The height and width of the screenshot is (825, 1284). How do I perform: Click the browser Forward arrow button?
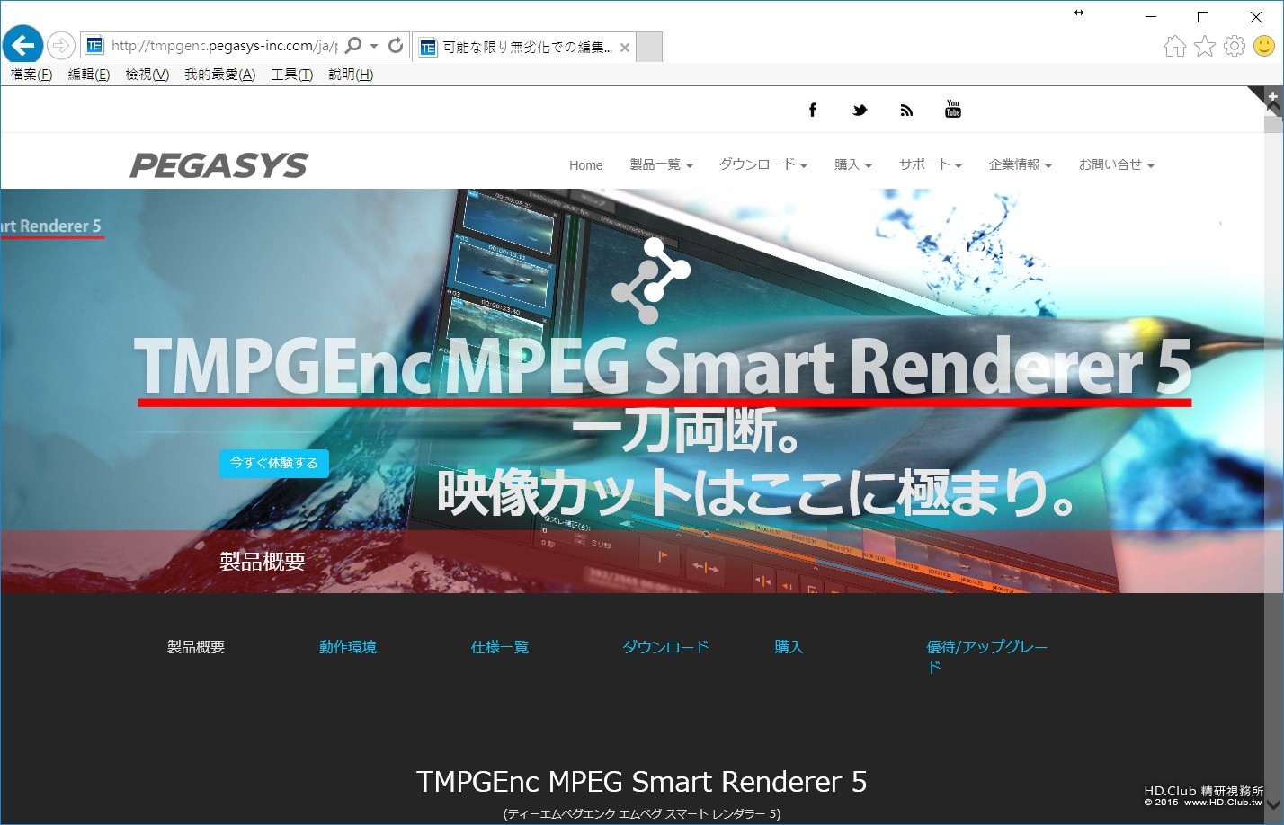[60, 45]
